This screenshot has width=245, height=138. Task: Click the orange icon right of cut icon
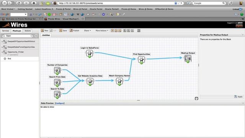[116, 31]
